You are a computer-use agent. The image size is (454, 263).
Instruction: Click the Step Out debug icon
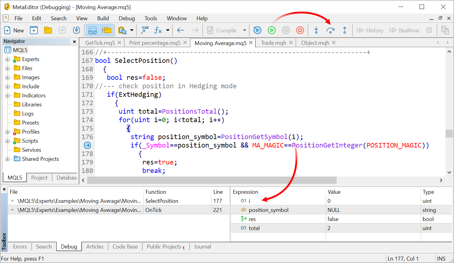(344, 30)
